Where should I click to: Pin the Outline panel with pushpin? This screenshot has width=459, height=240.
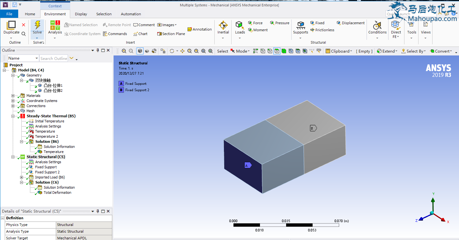tap(97, 50)
